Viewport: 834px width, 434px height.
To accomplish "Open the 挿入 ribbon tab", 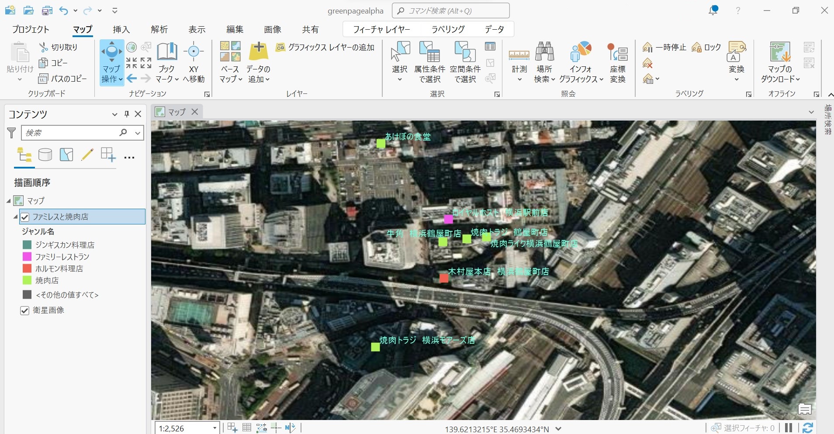I will point(121,29).
